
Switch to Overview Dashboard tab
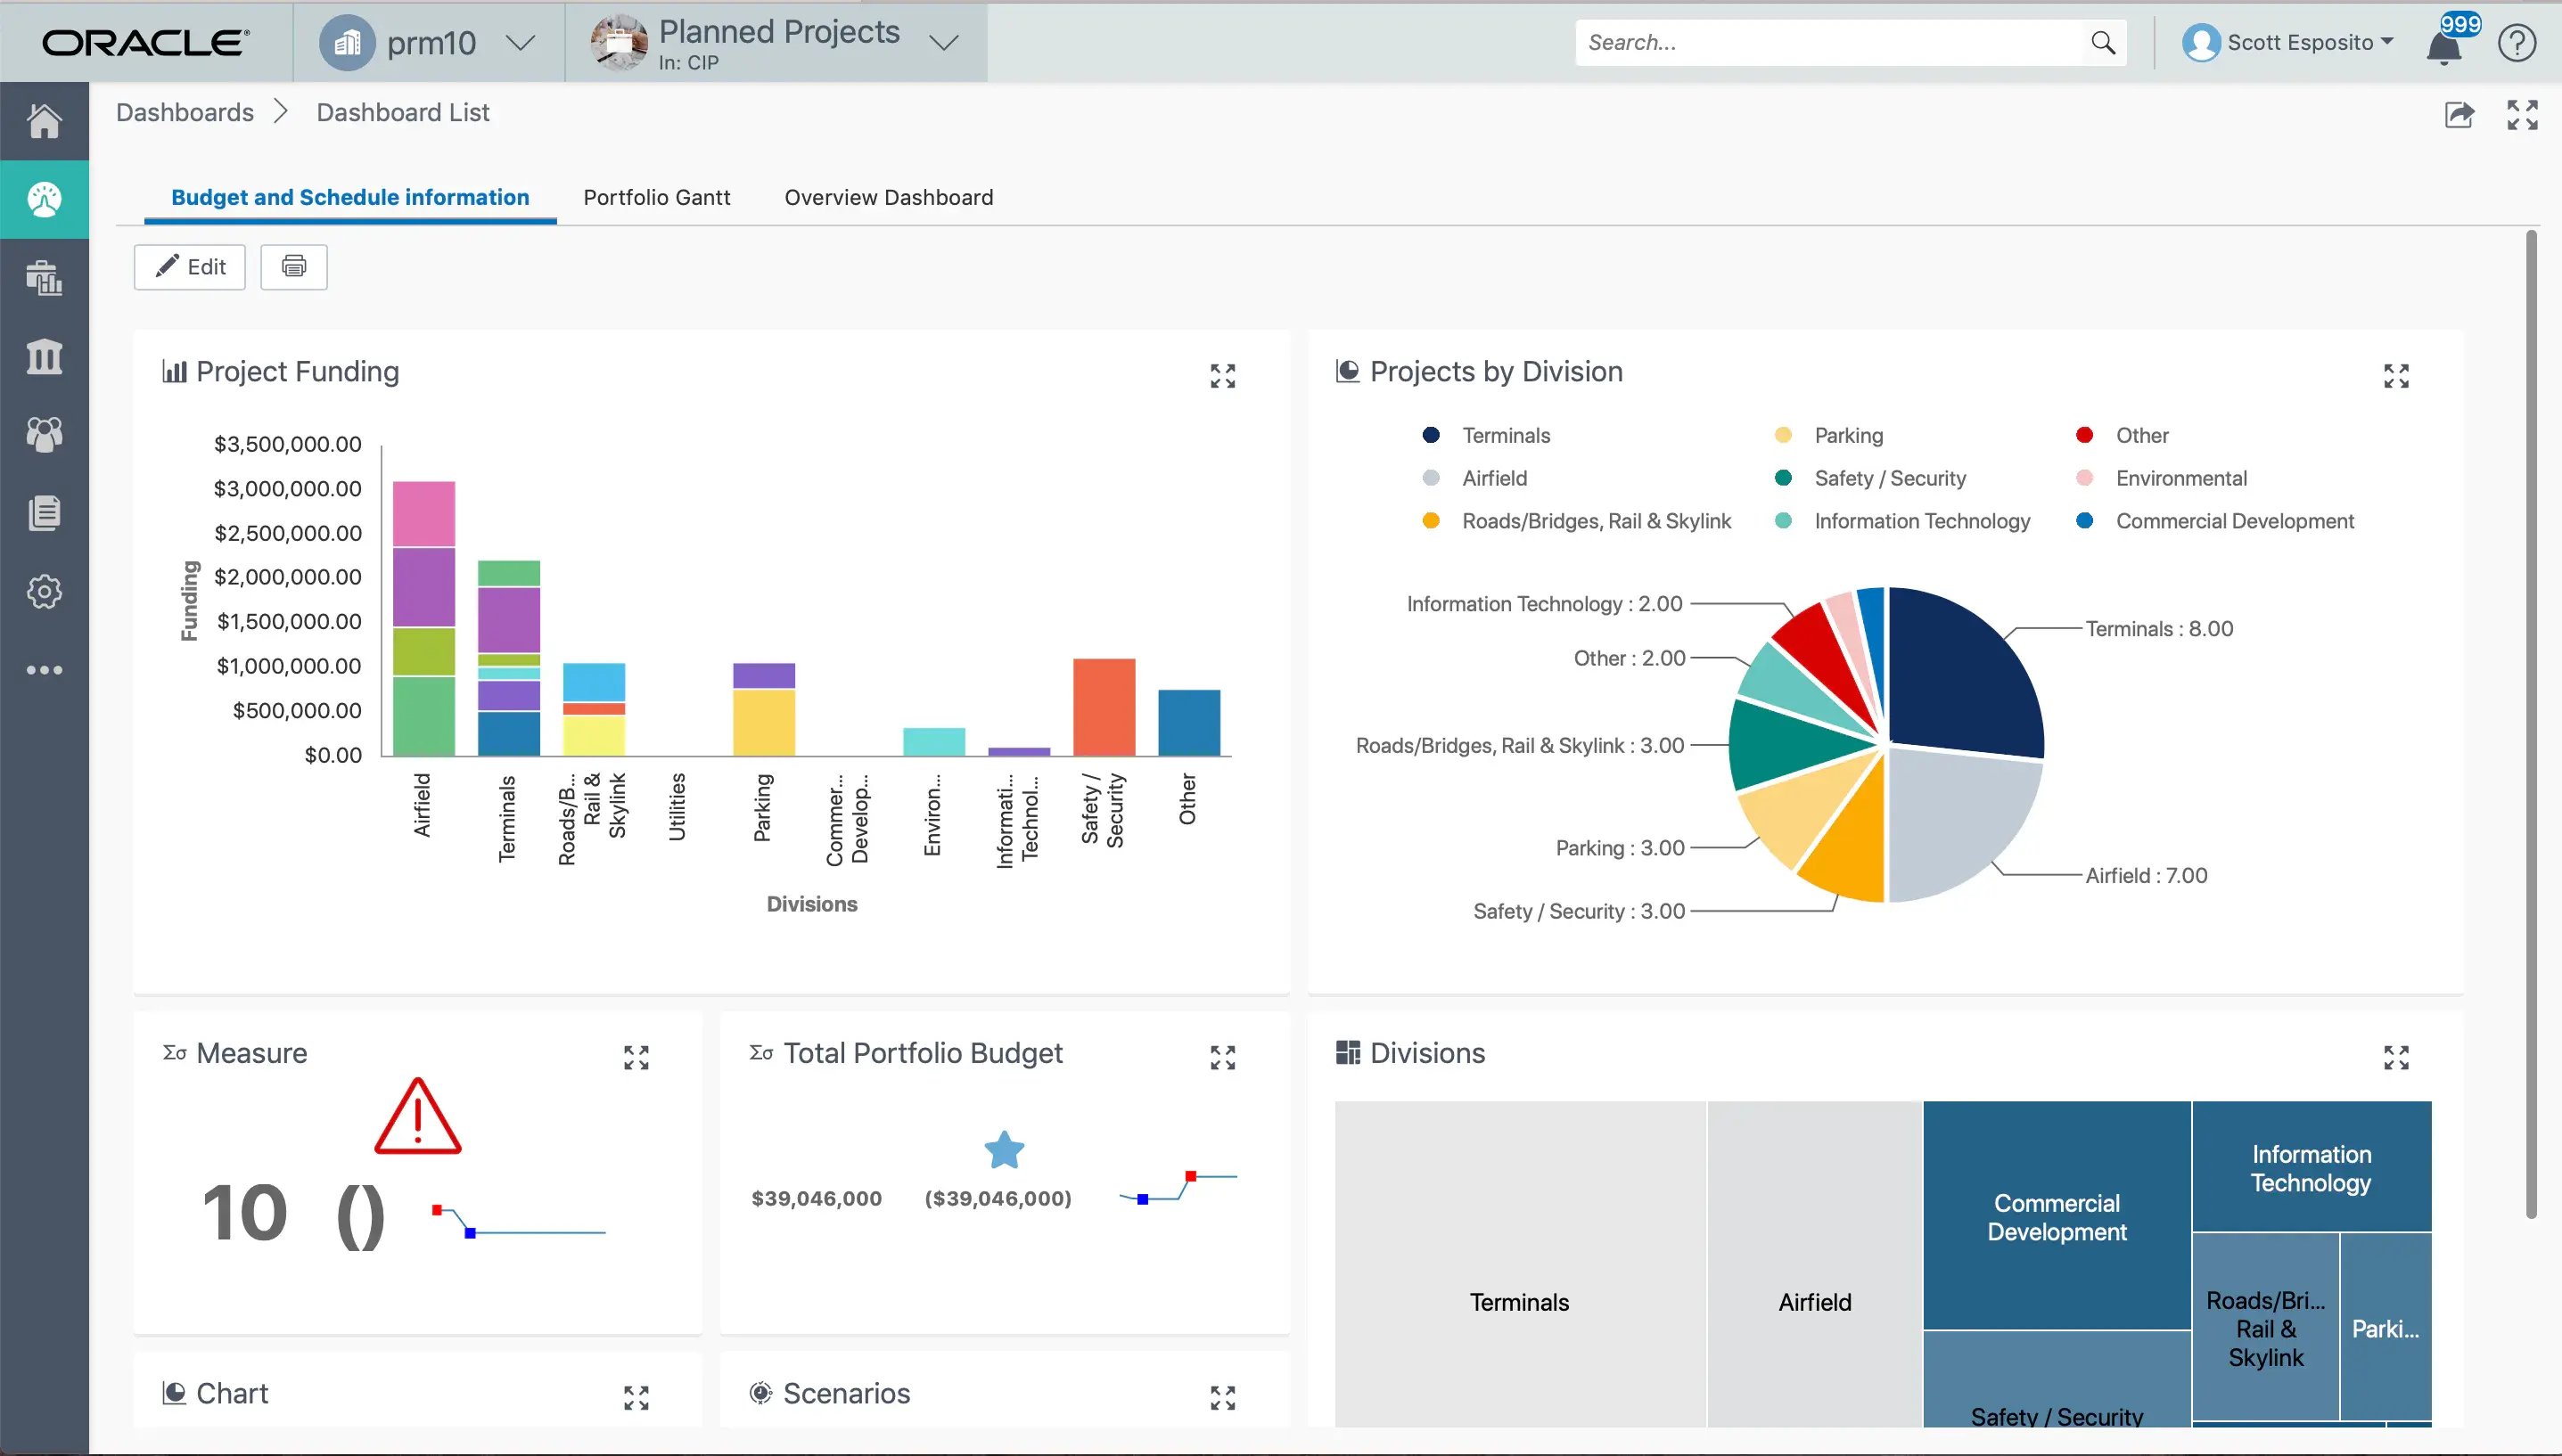889,197
